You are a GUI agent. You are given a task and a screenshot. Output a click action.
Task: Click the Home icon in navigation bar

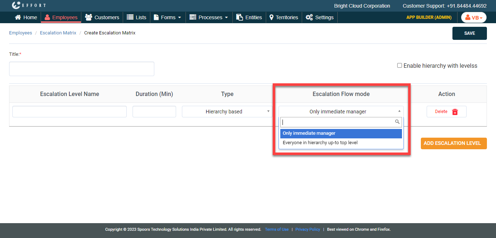coord(18,17)
